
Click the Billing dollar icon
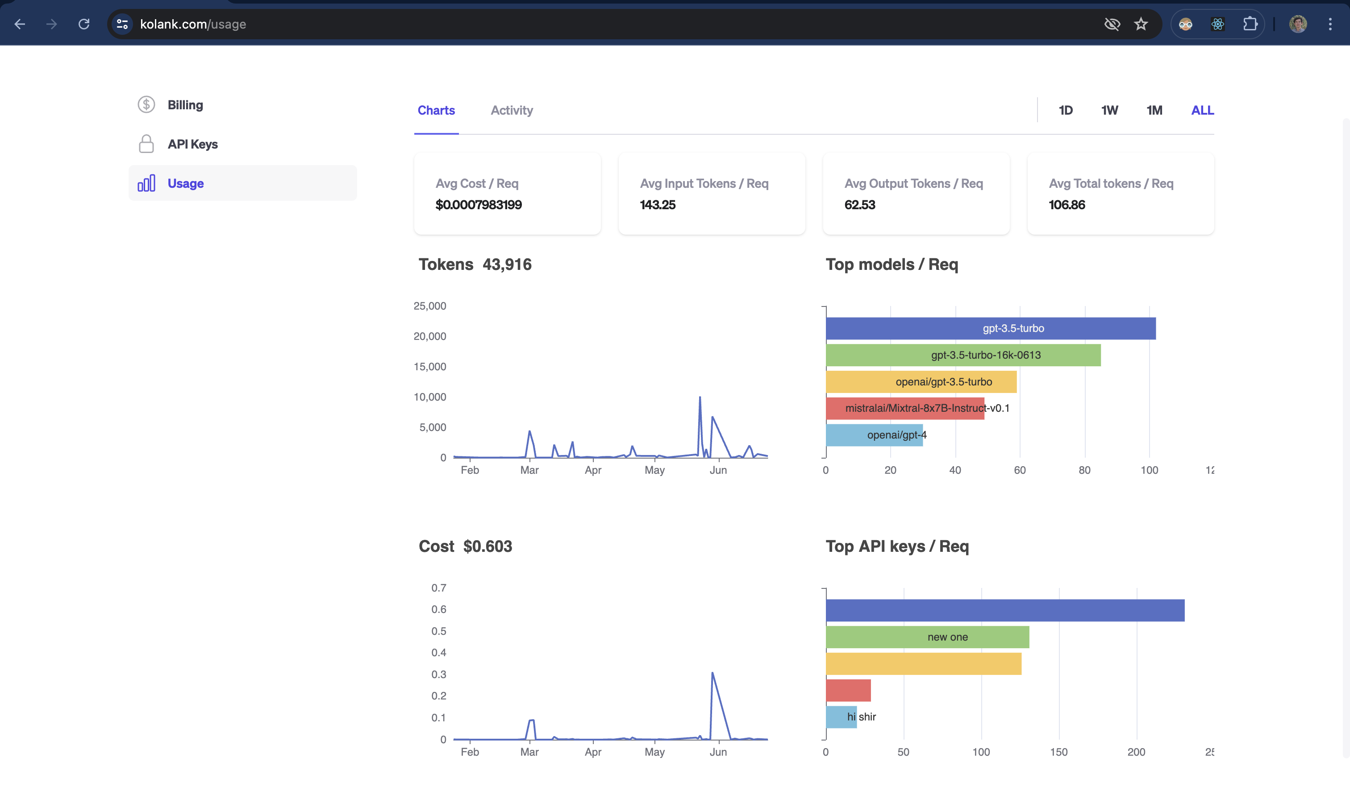[146, 104]
